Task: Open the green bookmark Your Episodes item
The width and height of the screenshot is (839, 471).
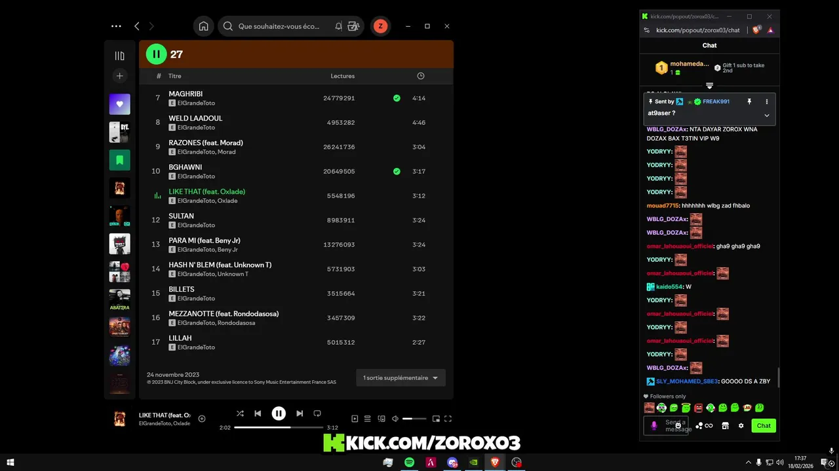Action: 119,160
